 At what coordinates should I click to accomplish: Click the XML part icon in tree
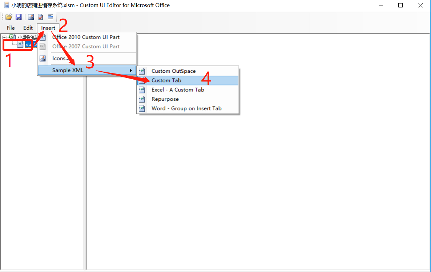coord(20,44)
